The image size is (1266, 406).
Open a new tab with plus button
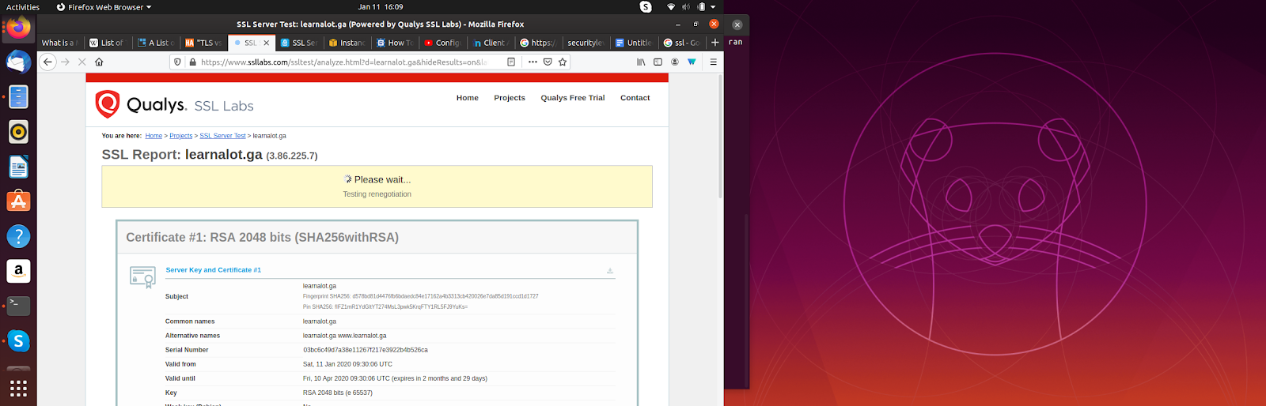[715, 43]
